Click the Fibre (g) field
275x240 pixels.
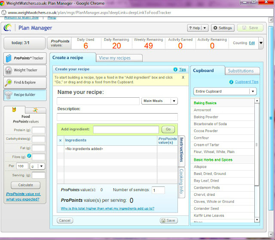[38, 157]
